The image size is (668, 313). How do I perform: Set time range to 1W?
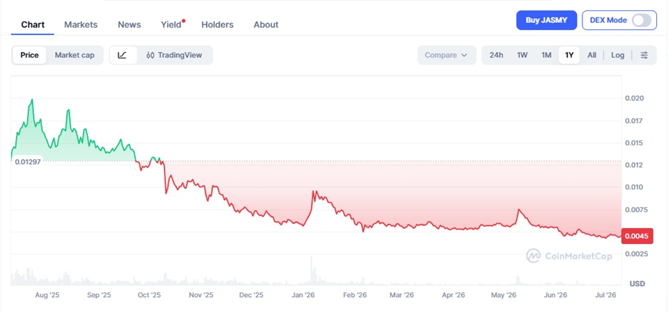523,56
